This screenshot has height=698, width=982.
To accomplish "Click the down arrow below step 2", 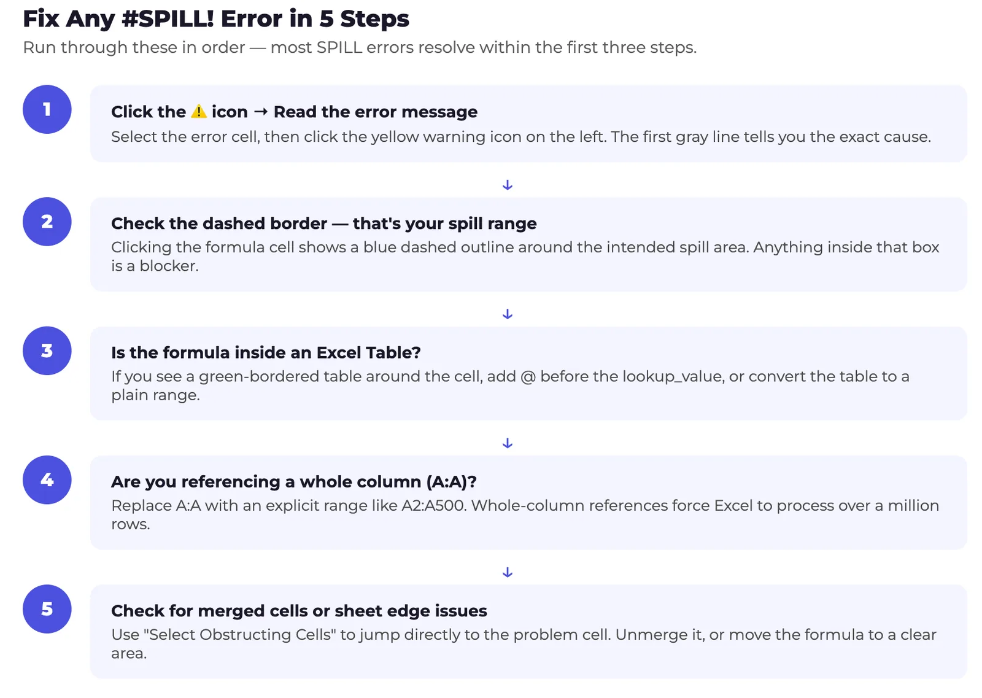I will pos(507,314).
